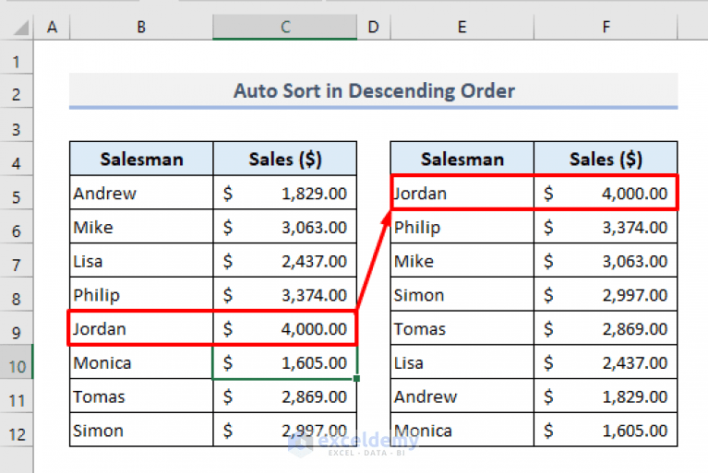
Task: Select the Lisa cell in column B
Action: [141, 261]
